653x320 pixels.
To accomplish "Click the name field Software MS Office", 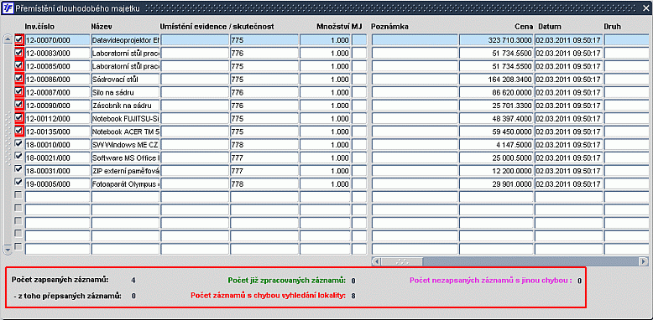I will click(x=125, y=157).
